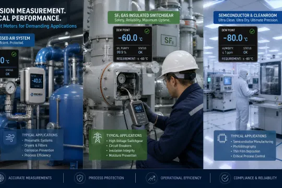Click the green checkmark on the compressed air panel
The image size is (282, 188).
coord(14,54)
